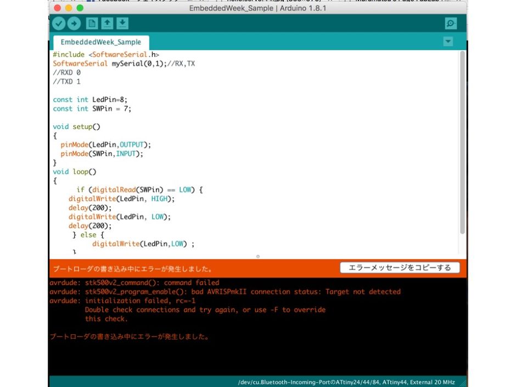Click the board info text in status bar

point(346,382)
